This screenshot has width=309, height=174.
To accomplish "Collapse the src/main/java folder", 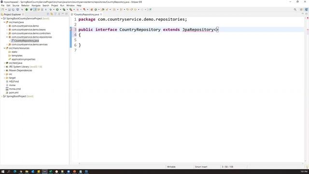I will coord(4,22).
